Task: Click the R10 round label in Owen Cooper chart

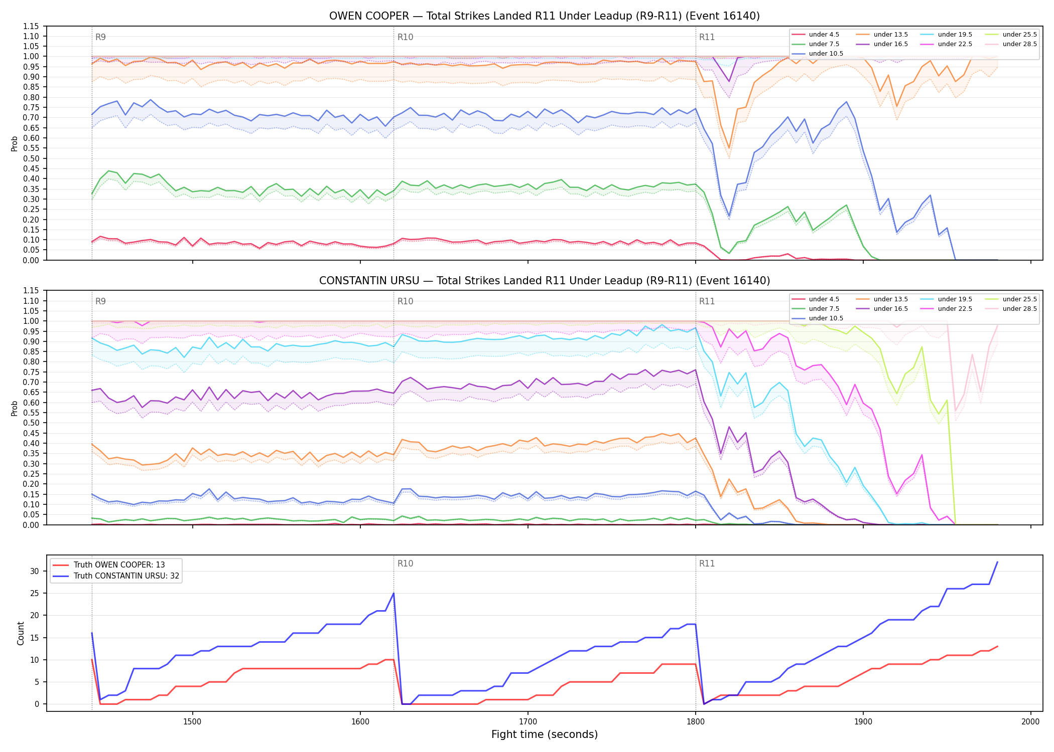Action: pos(405,37)
